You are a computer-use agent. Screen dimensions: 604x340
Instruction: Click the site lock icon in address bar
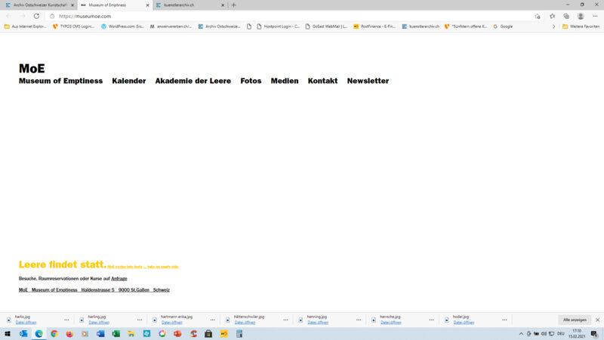[52, 16]
